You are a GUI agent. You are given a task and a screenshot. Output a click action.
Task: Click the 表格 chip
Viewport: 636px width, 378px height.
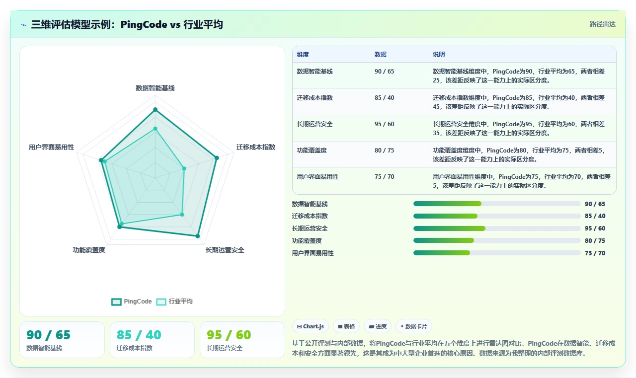346,326
